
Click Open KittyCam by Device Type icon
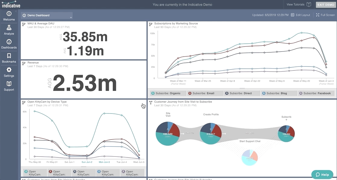coord(24,103)
